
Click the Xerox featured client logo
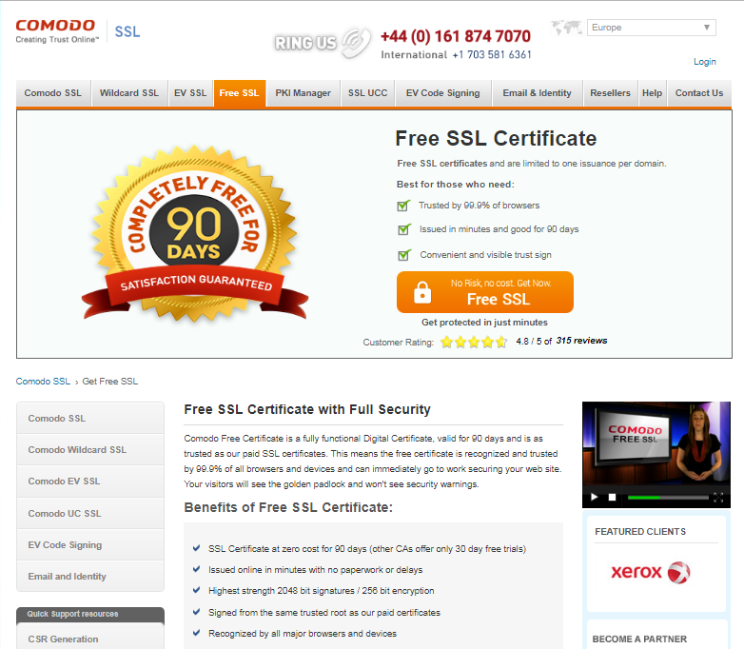[651, 572]
